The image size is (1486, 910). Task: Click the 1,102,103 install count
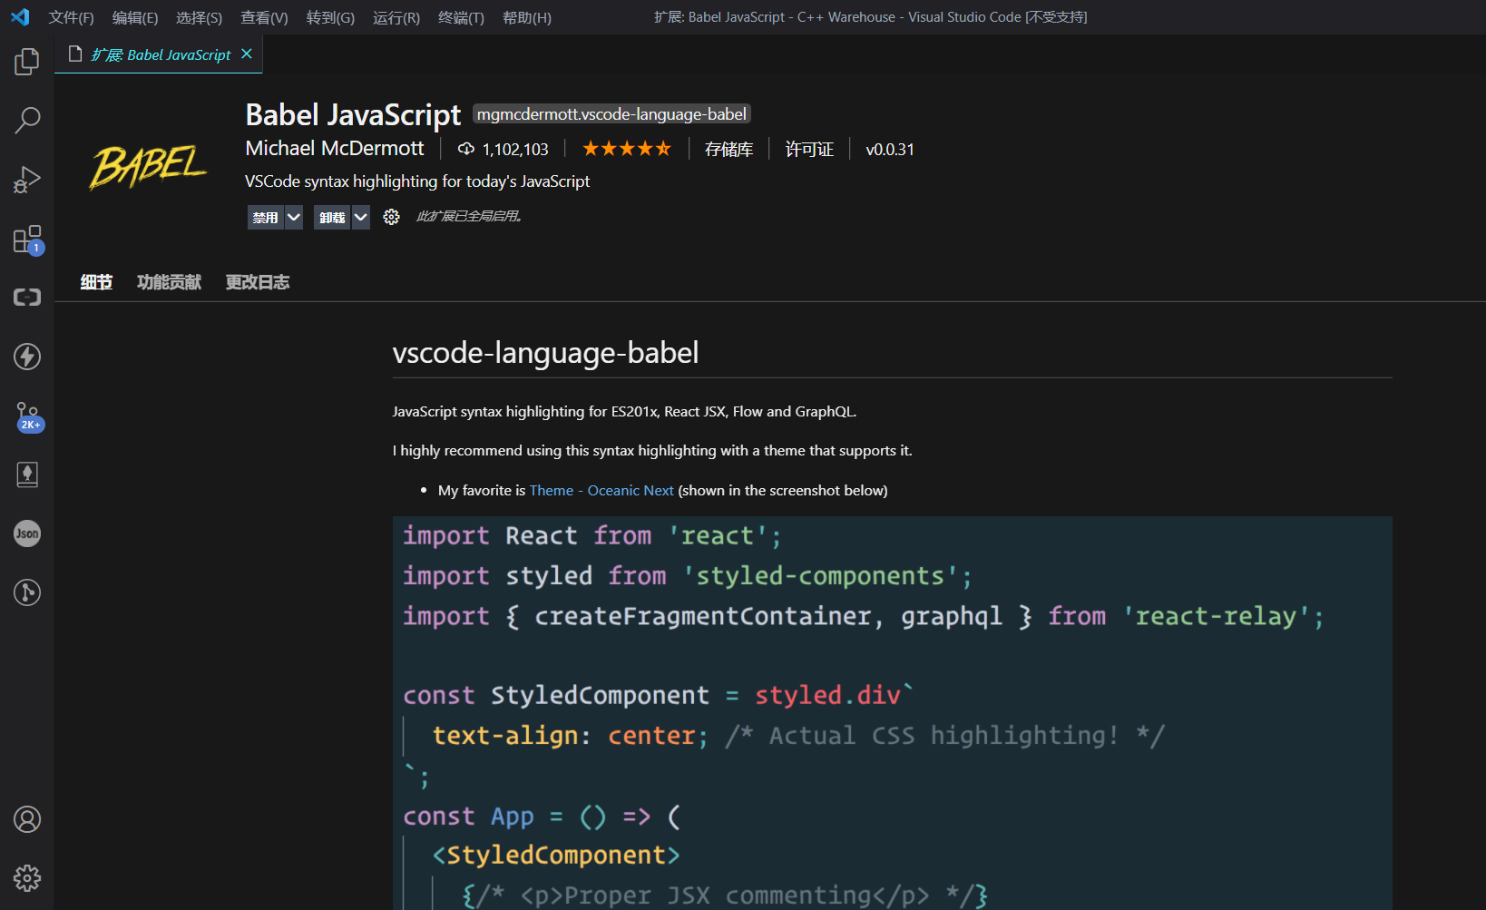[515, 149]
